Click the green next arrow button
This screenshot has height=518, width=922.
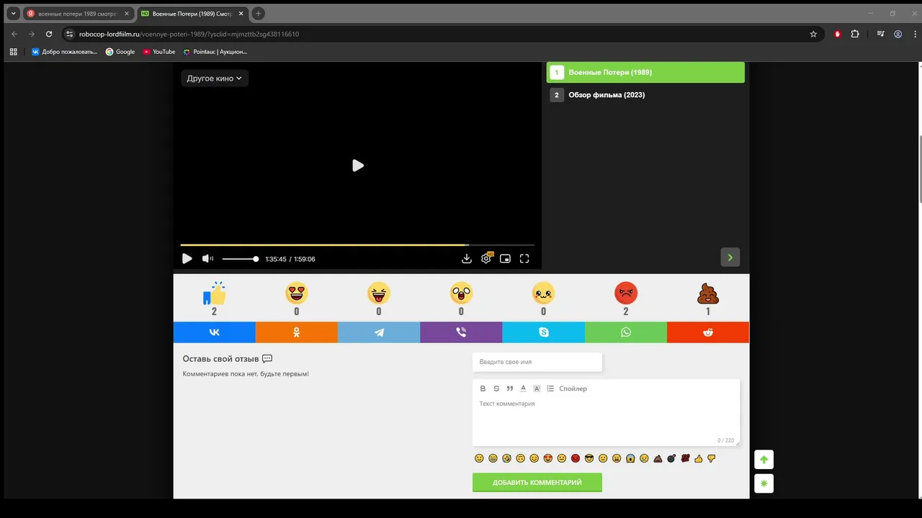tap(730, 258)
